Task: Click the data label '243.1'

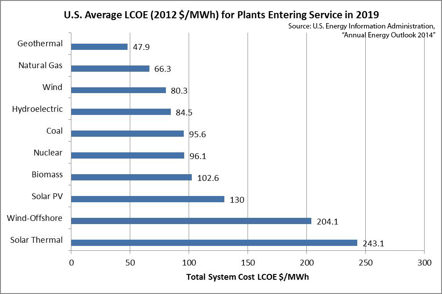Action: click(373, 243)
